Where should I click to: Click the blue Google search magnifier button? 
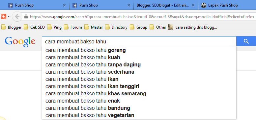(246, 41)
